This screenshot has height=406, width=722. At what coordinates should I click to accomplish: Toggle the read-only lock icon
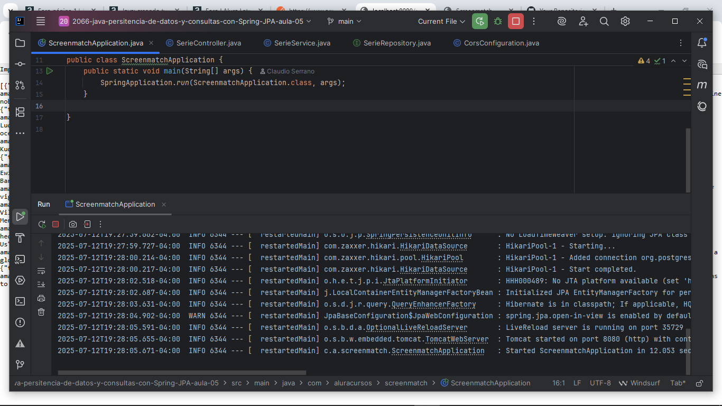click(699, 383)
